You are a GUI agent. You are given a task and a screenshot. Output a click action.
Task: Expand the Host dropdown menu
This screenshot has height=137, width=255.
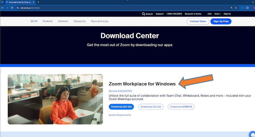tap(218, 14)
